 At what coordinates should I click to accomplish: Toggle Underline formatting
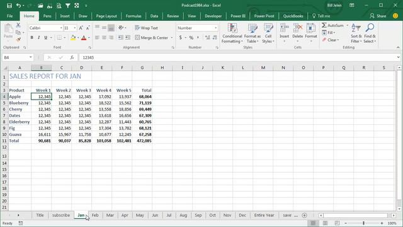click(46, 38)
